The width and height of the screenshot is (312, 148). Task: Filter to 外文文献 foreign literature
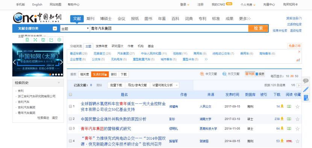231,74
